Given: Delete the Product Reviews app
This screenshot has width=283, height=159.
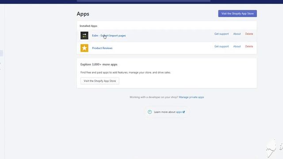Looking at the screenshot, I should coord(249,46).
